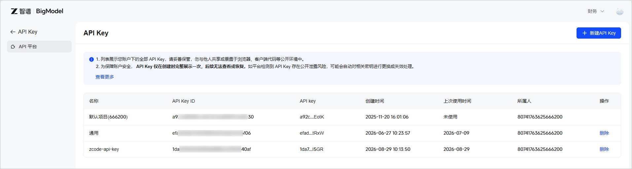Click creation time 2026-08-29 10:13:50
632x169 pixels.
point(388,149)
